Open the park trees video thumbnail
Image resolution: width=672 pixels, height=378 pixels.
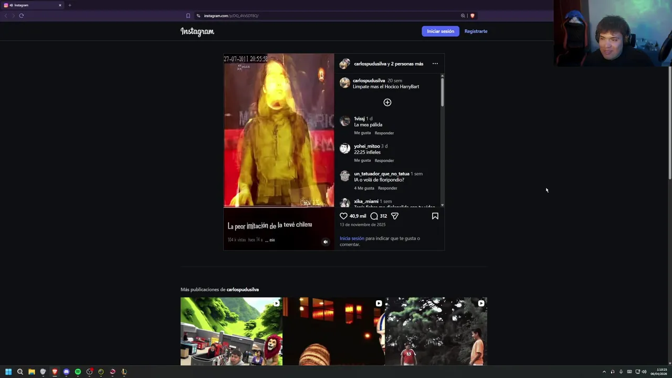[436, 331]
